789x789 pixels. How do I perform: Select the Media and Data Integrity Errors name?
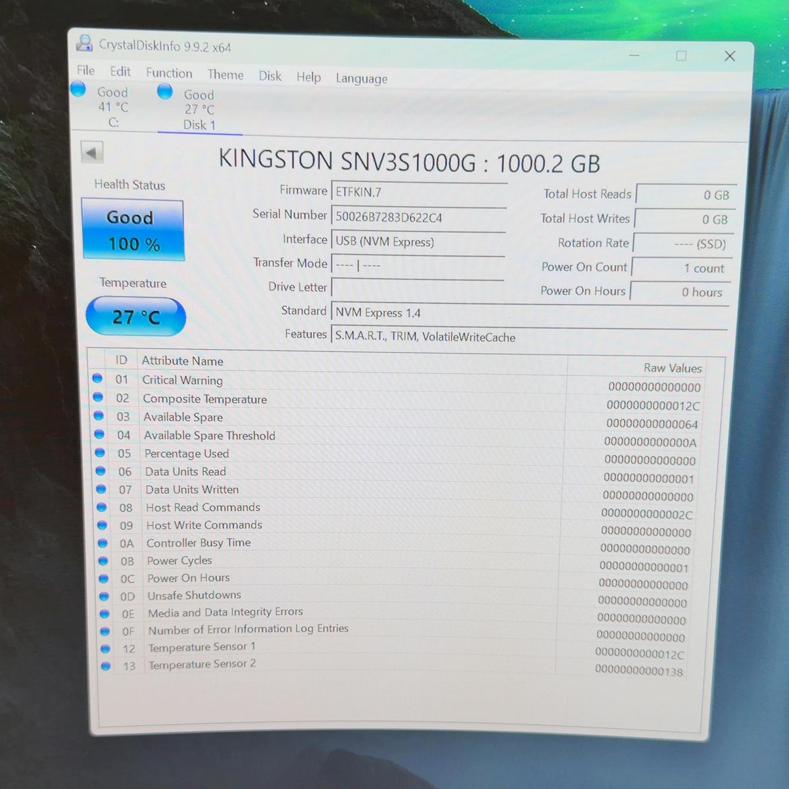tap(225, 612)
